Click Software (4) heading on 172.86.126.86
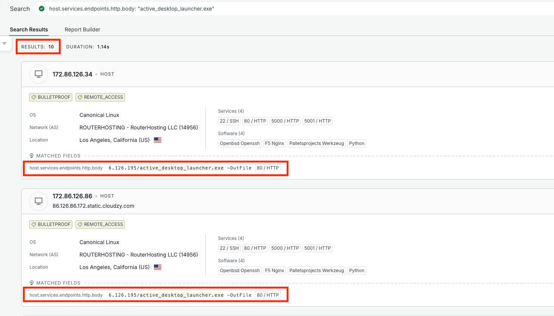The width and height of the screenshot is (554, 316). click(x=231, y=261)
